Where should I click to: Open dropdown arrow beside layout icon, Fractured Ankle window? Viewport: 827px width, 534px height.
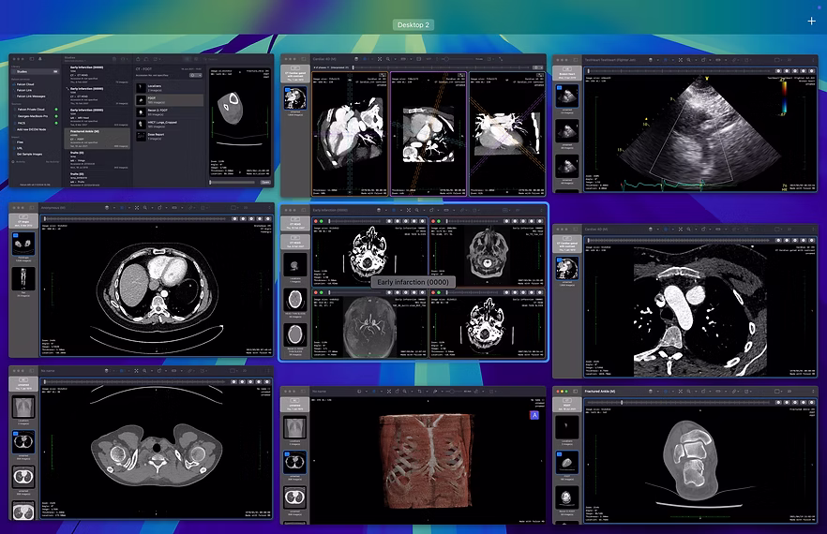pyautogui.click(x=782, y=392)
